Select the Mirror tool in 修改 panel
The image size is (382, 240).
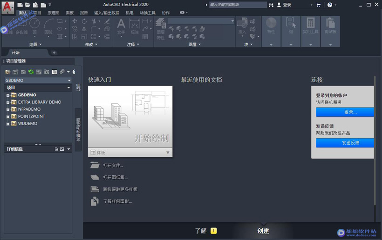[x=84, y=29]
